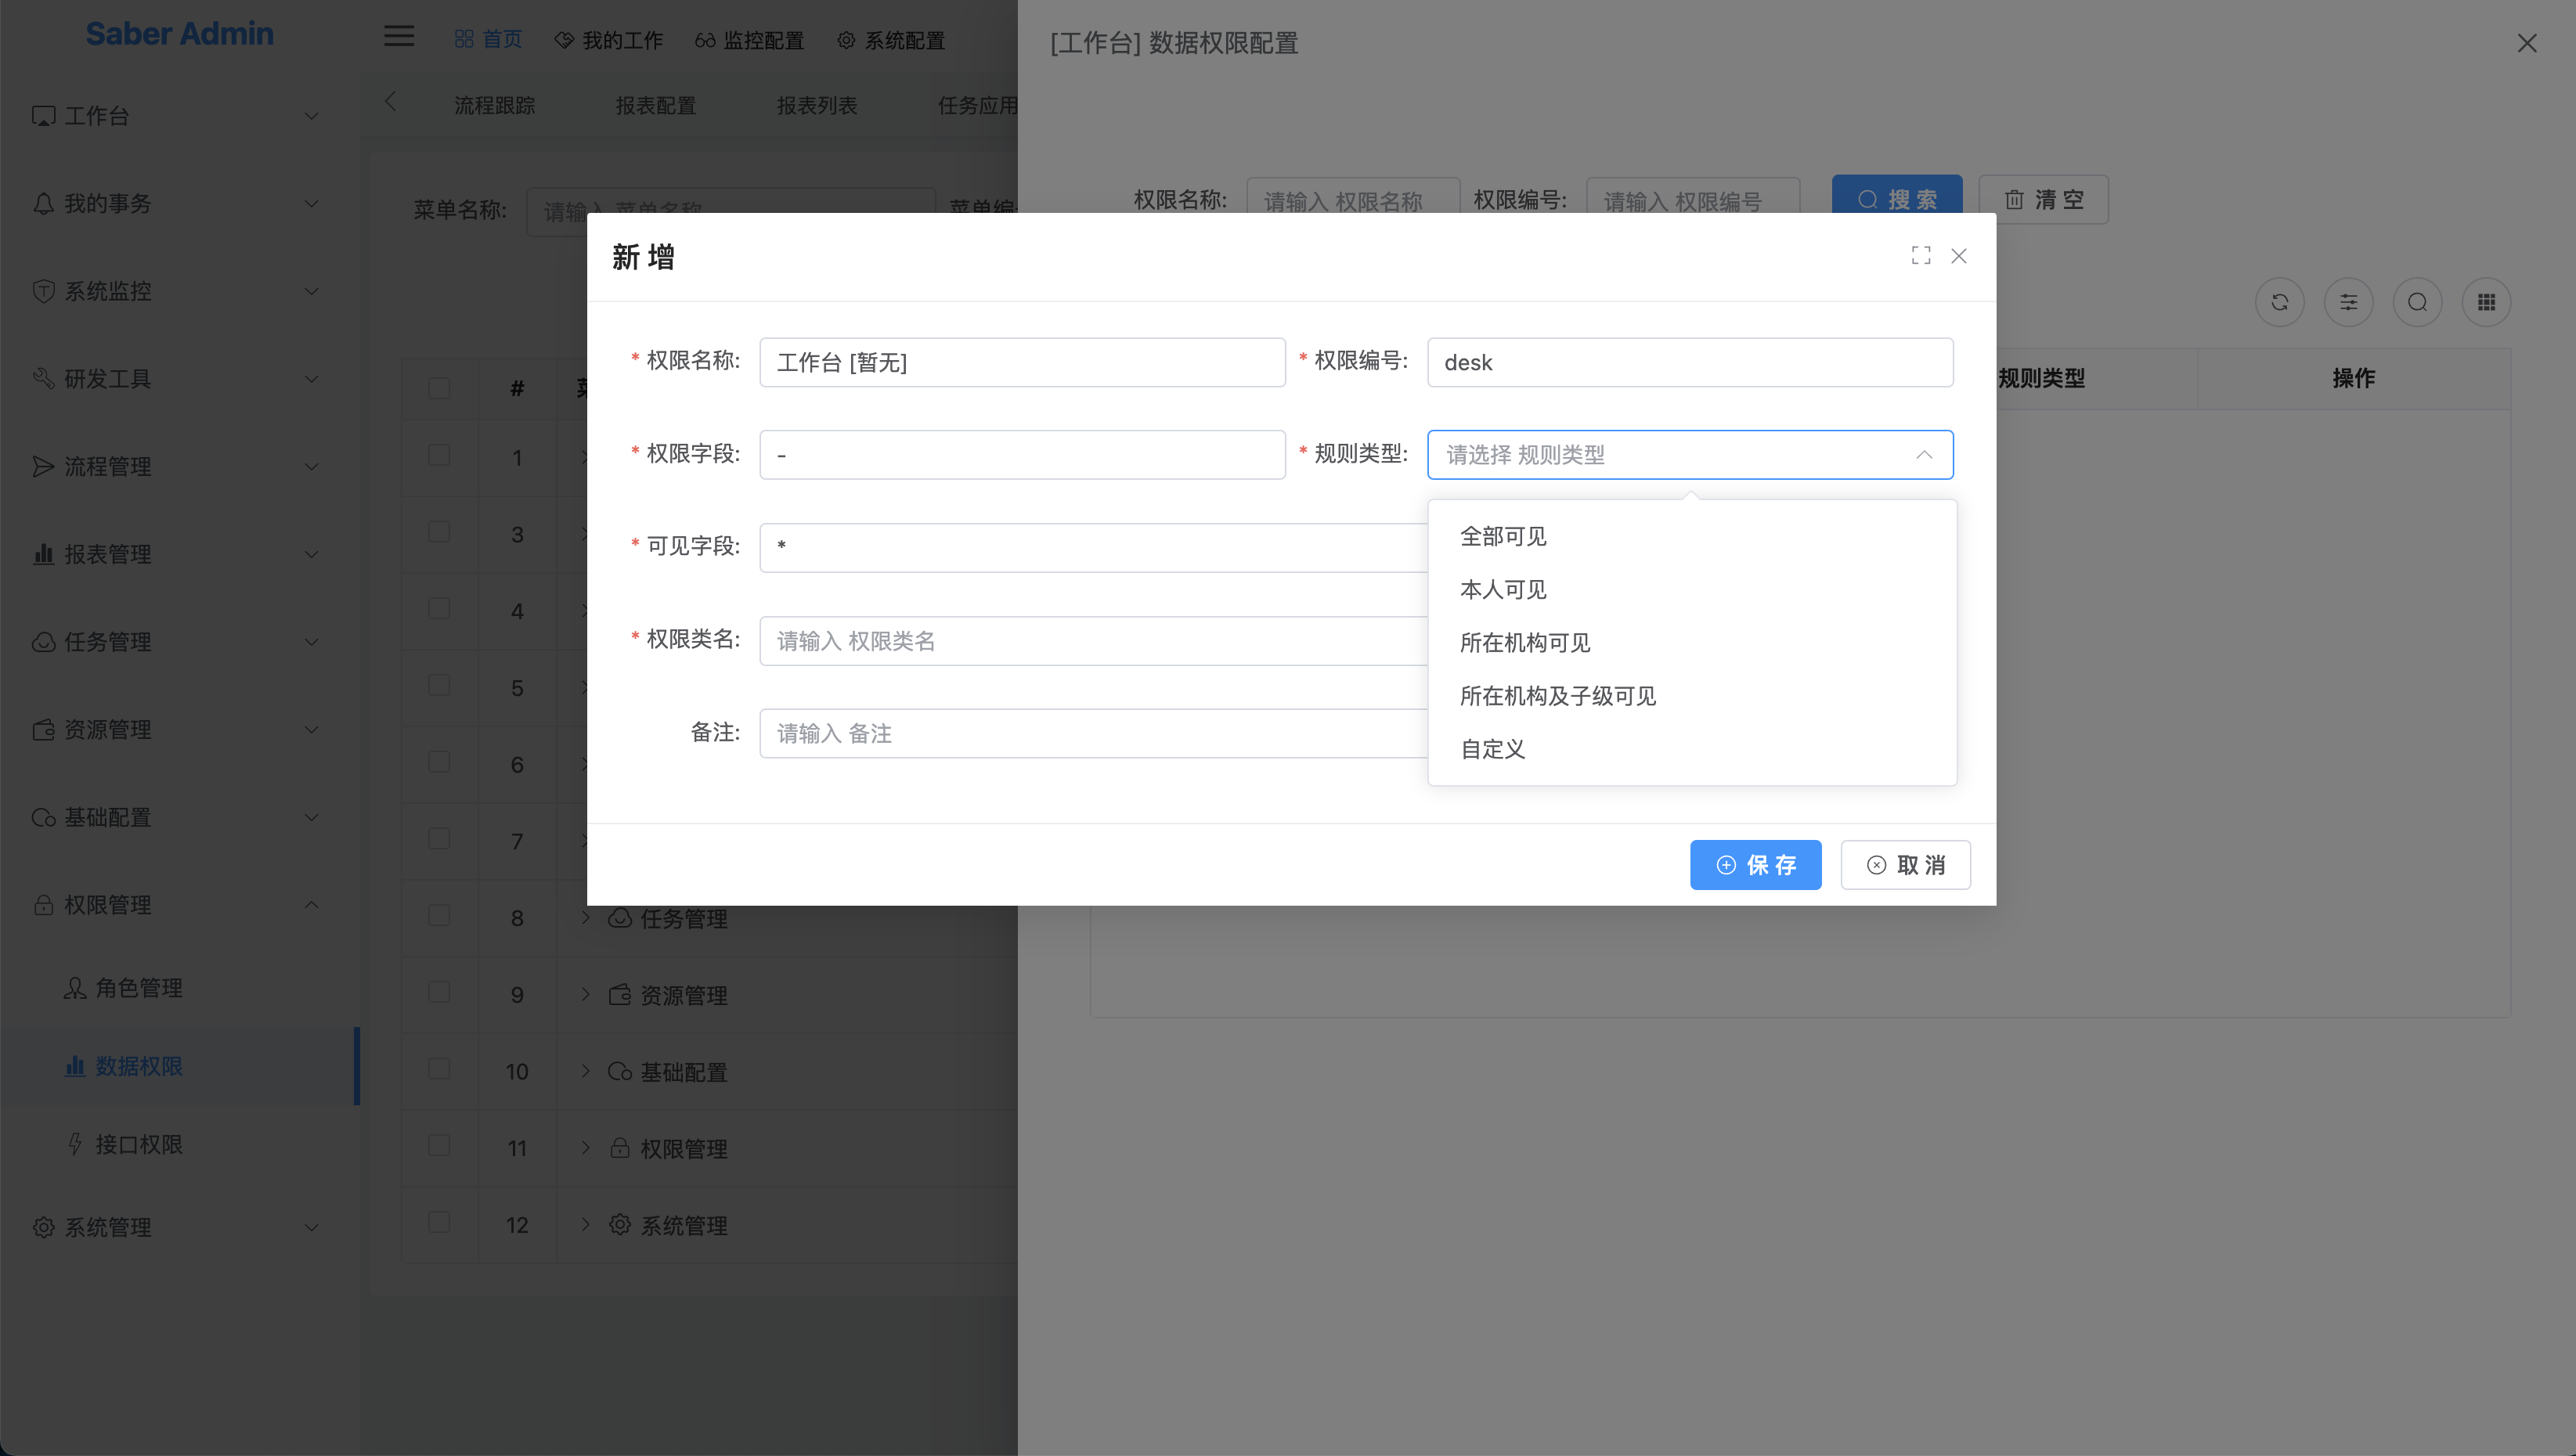
Task: Click the 系统监控 shield icon
Action: pos(43,291)
